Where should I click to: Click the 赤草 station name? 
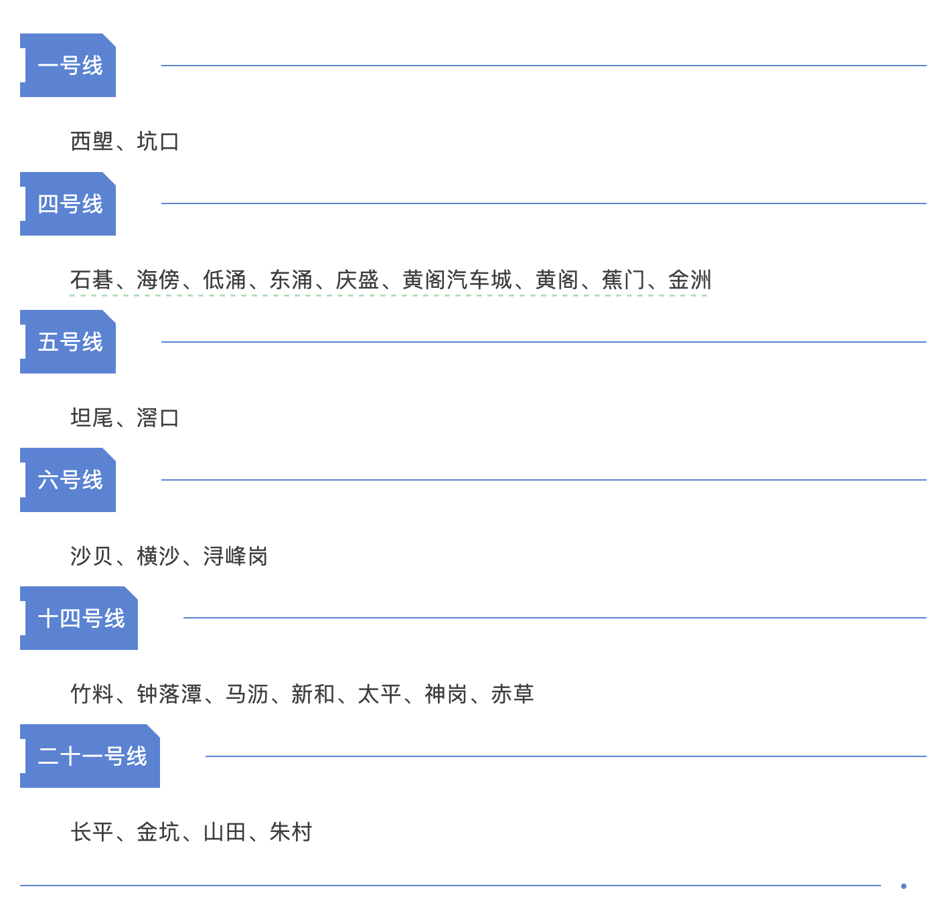click(x=512, y=694)
